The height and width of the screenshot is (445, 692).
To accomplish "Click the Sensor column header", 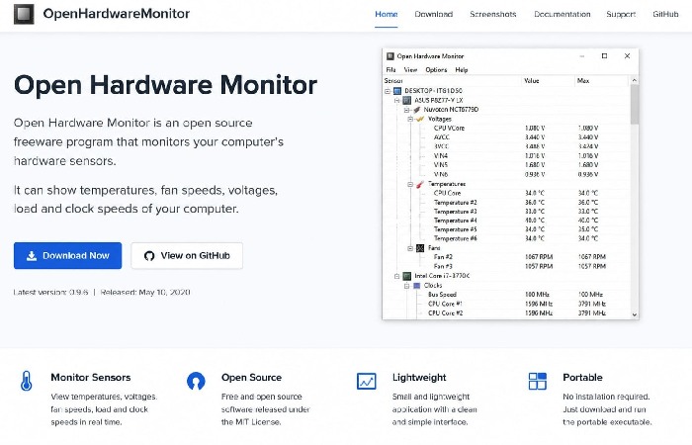I will coord(452,81).
